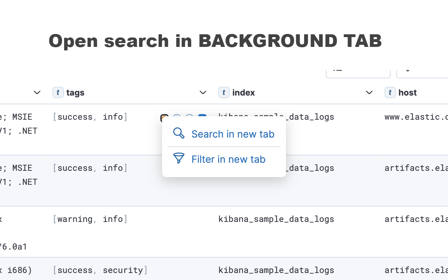Click the index column header label
The width and height of the screenshot is (448, 280).
[x=244, y=92]
